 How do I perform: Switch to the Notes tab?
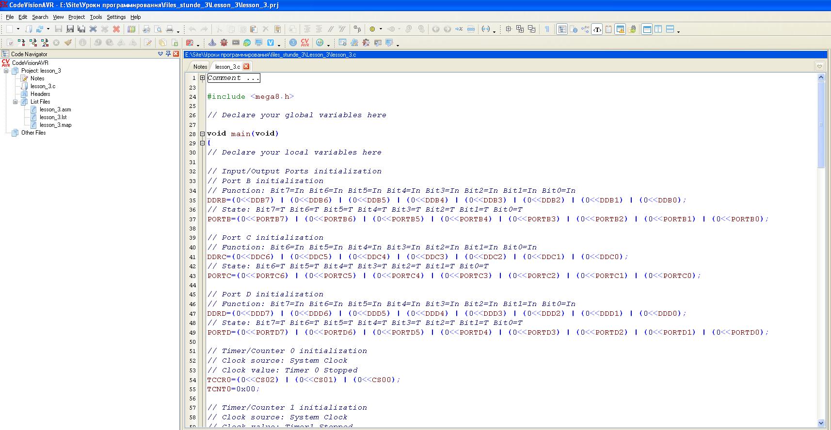(200, 67)
